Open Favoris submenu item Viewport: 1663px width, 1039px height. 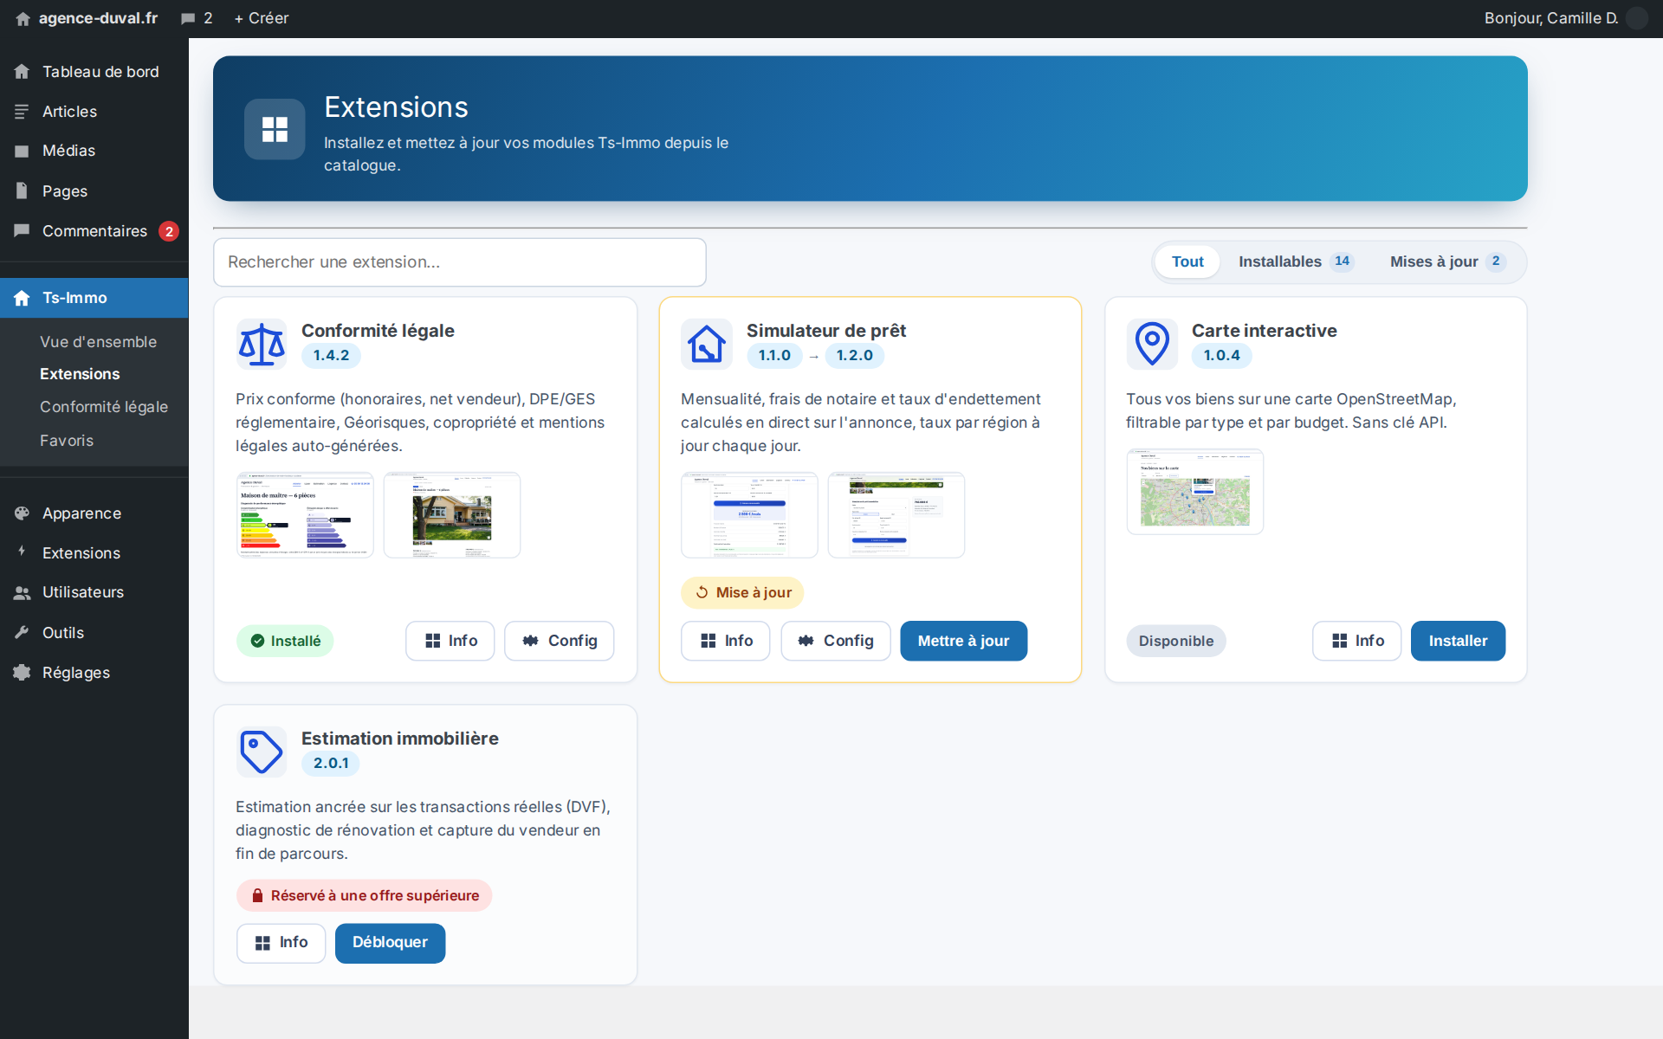(67, 441)
